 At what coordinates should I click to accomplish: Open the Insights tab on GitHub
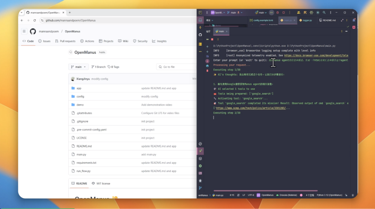pyautogui.click(x=159, y=41)
